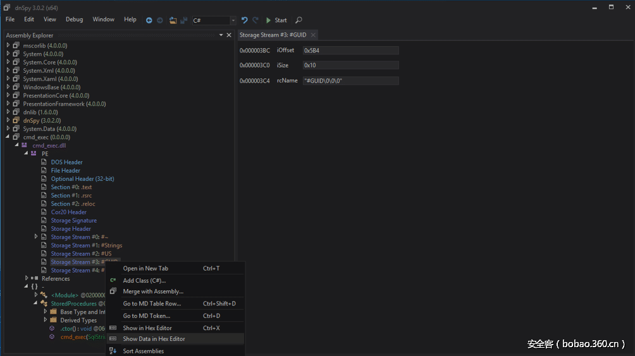Click the Navigate Backward arrow icon

[149, 20]
